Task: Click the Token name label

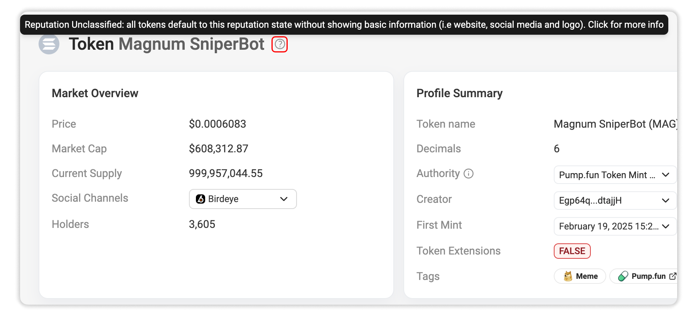Action: 446,124
